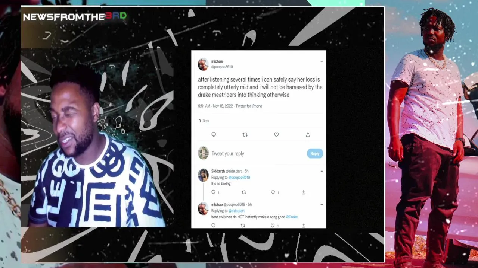Open michae's profile picture on main tweet
Screen dimensions: 478x268
pos(203,64)
